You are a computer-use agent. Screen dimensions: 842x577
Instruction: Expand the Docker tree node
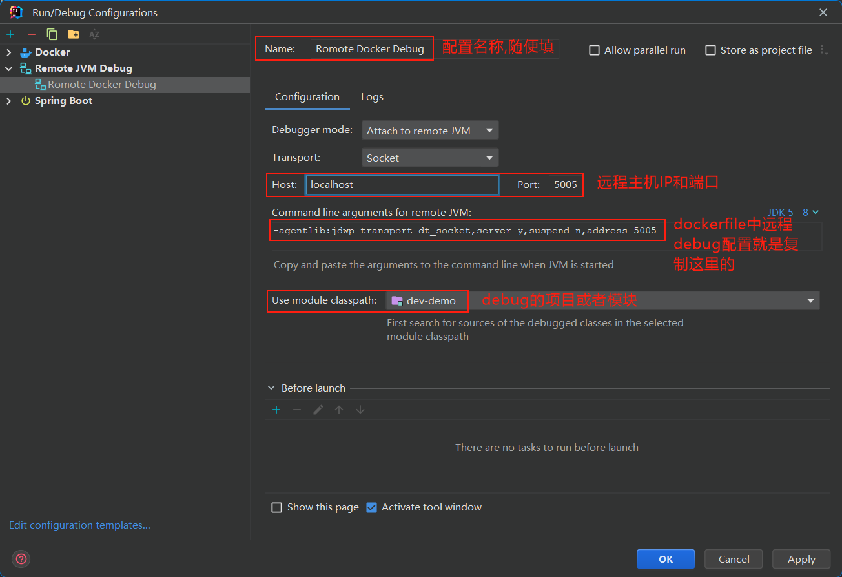tap(8, 52)
